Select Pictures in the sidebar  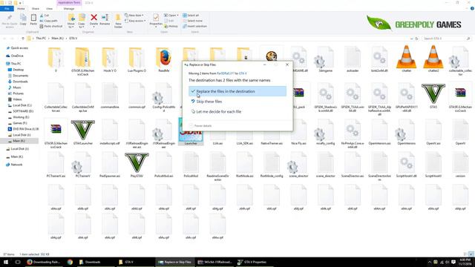coord(18,93)
